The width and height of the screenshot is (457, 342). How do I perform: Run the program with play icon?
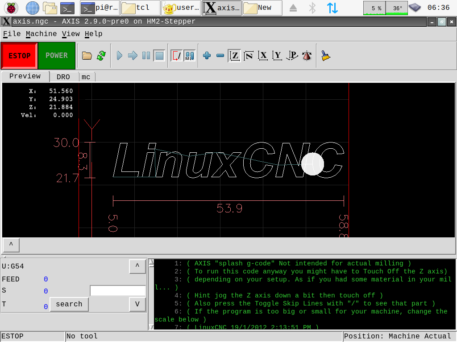tap(119, 56)
